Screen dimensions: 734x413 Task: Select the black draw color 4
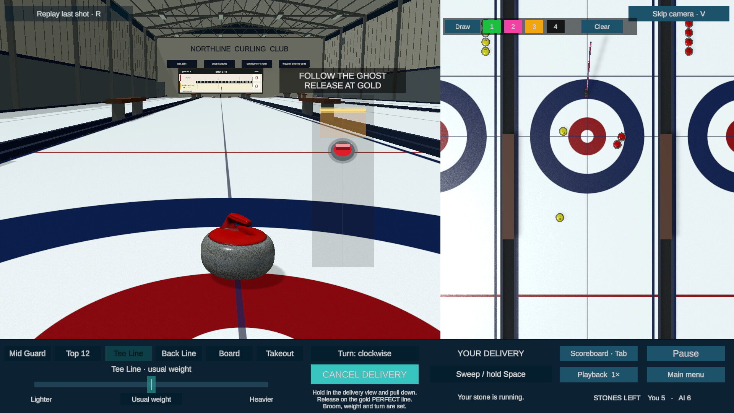[x=555, y=27]
